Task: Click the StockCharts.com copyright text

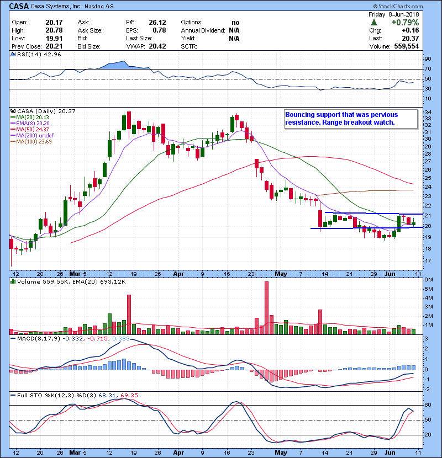Action: point(398,6)
